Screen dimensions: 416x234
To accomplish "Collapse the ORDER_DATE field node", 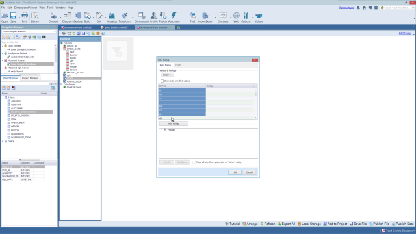I will pos(62,49).
